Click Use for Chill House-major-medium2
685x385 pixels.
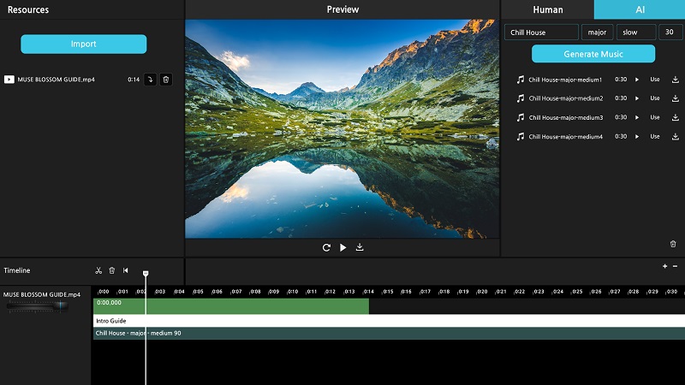pyautogui.click(x=655, y=98)
